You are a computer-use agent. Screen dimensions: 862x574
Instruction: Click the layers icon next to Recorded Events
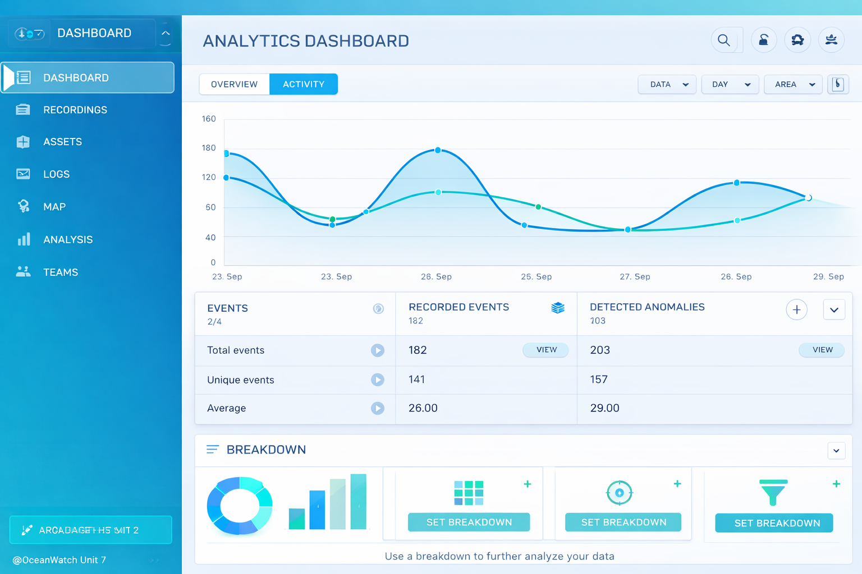point(558,308)
